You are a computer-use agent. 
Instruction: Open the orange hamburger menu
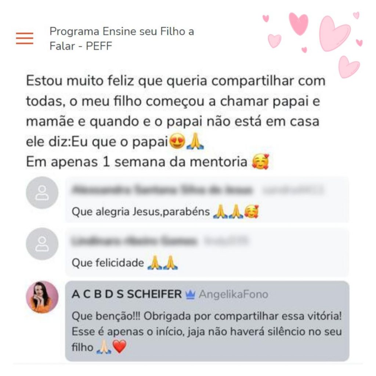25,38
